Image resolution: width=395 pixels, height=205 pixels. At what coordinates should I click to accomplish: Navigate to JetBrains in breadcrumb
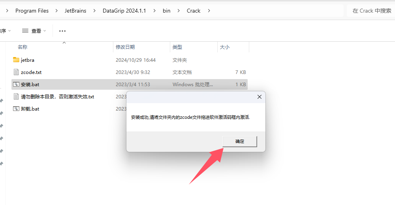point(75,11)
